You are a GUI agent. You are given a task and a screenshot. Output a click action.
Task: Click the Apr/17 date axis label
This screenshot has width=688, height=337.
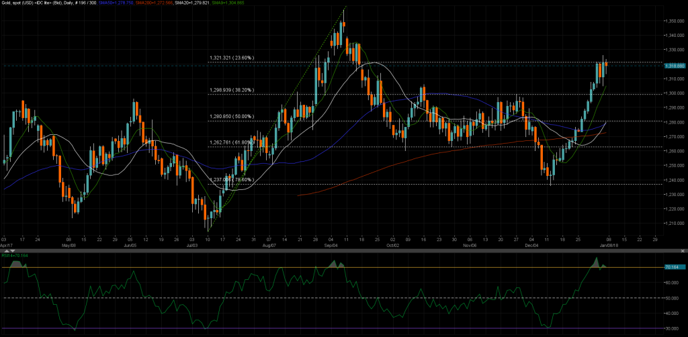[x=6, y=246]
